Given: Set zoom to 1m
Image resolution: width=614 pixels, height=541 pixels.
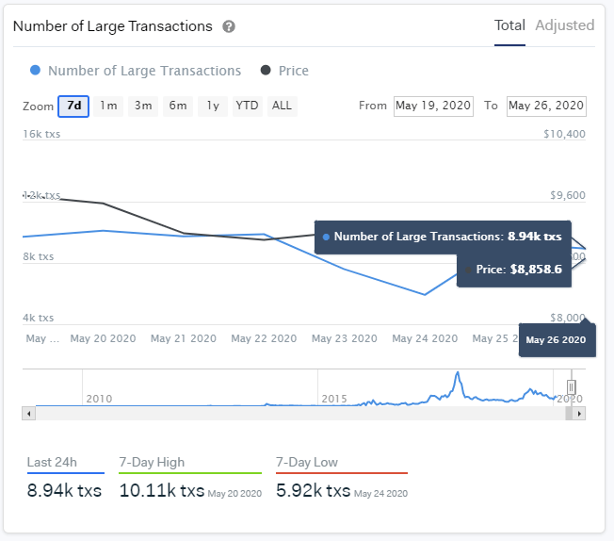Looking at the screenshot, I should (x=108, y=106).
